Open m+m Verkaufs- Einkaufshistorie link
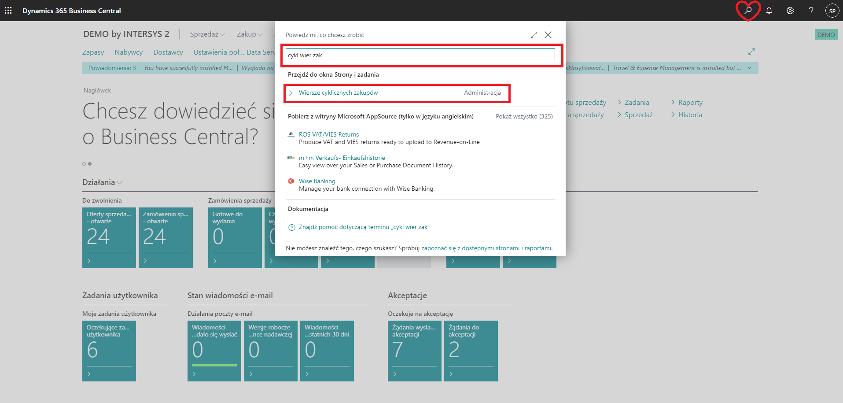The image size is (843, 403). pyautogui.click(x=342, y=158)
